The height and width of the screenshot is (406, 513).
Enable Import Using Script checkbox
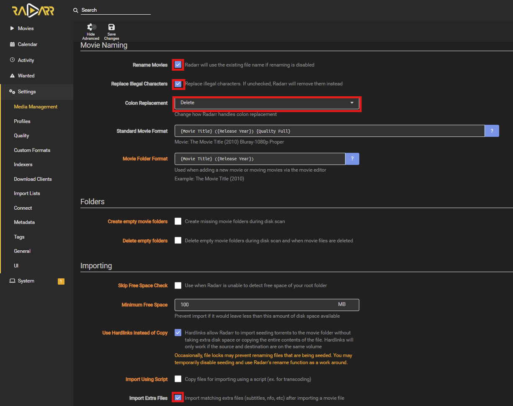click(x=178, y=379)
